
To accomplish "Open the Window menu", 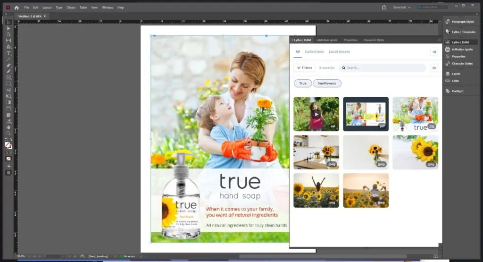I will point(108,8).
